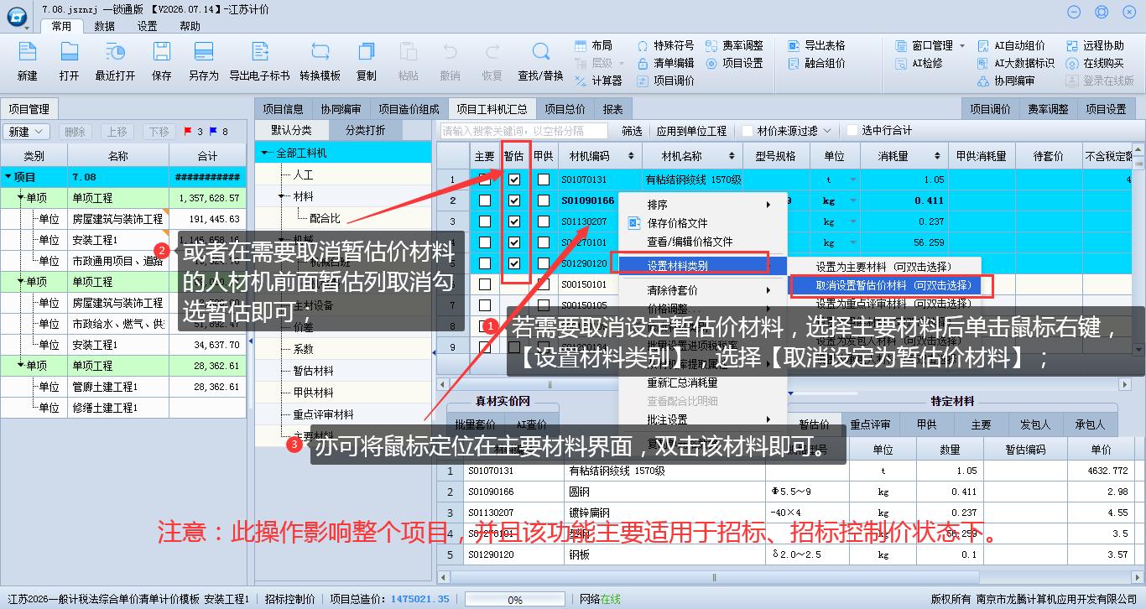1146x609 pixels.
Task: Collapse first 单项工程 row 1,357,628.57
Action: point(20,198)
